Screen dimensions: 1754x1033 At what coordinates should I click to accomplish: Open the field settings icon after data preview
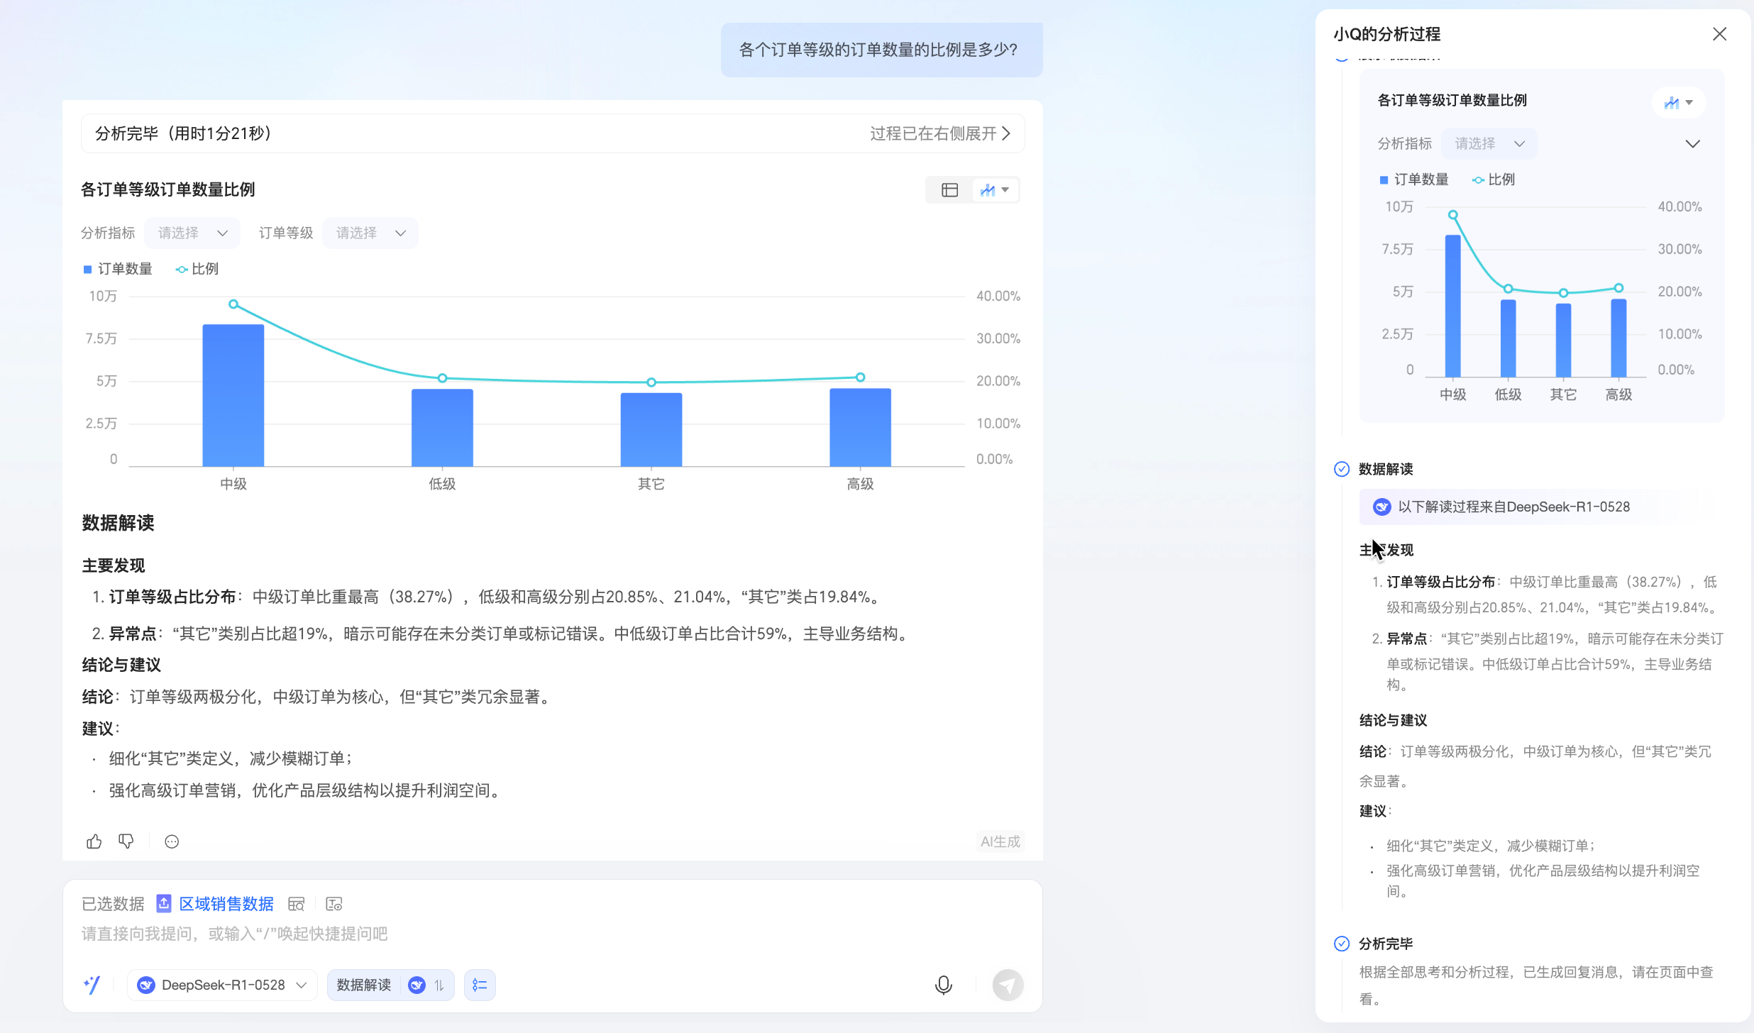[333, 904]
